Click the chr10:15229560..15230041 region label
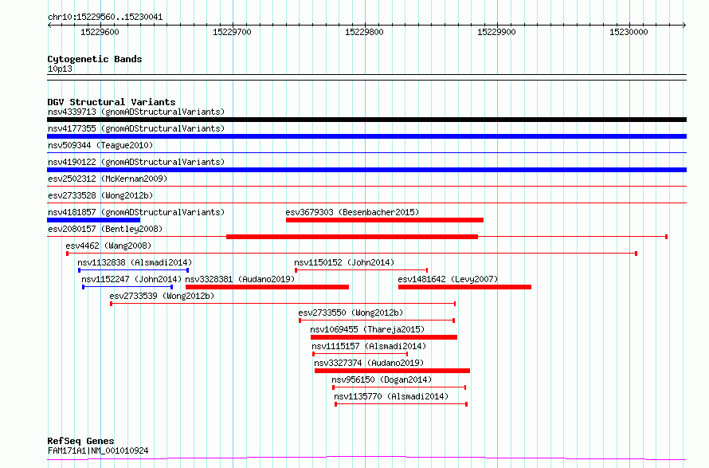The height and width of the screenshot is (468, 709). 105,18
